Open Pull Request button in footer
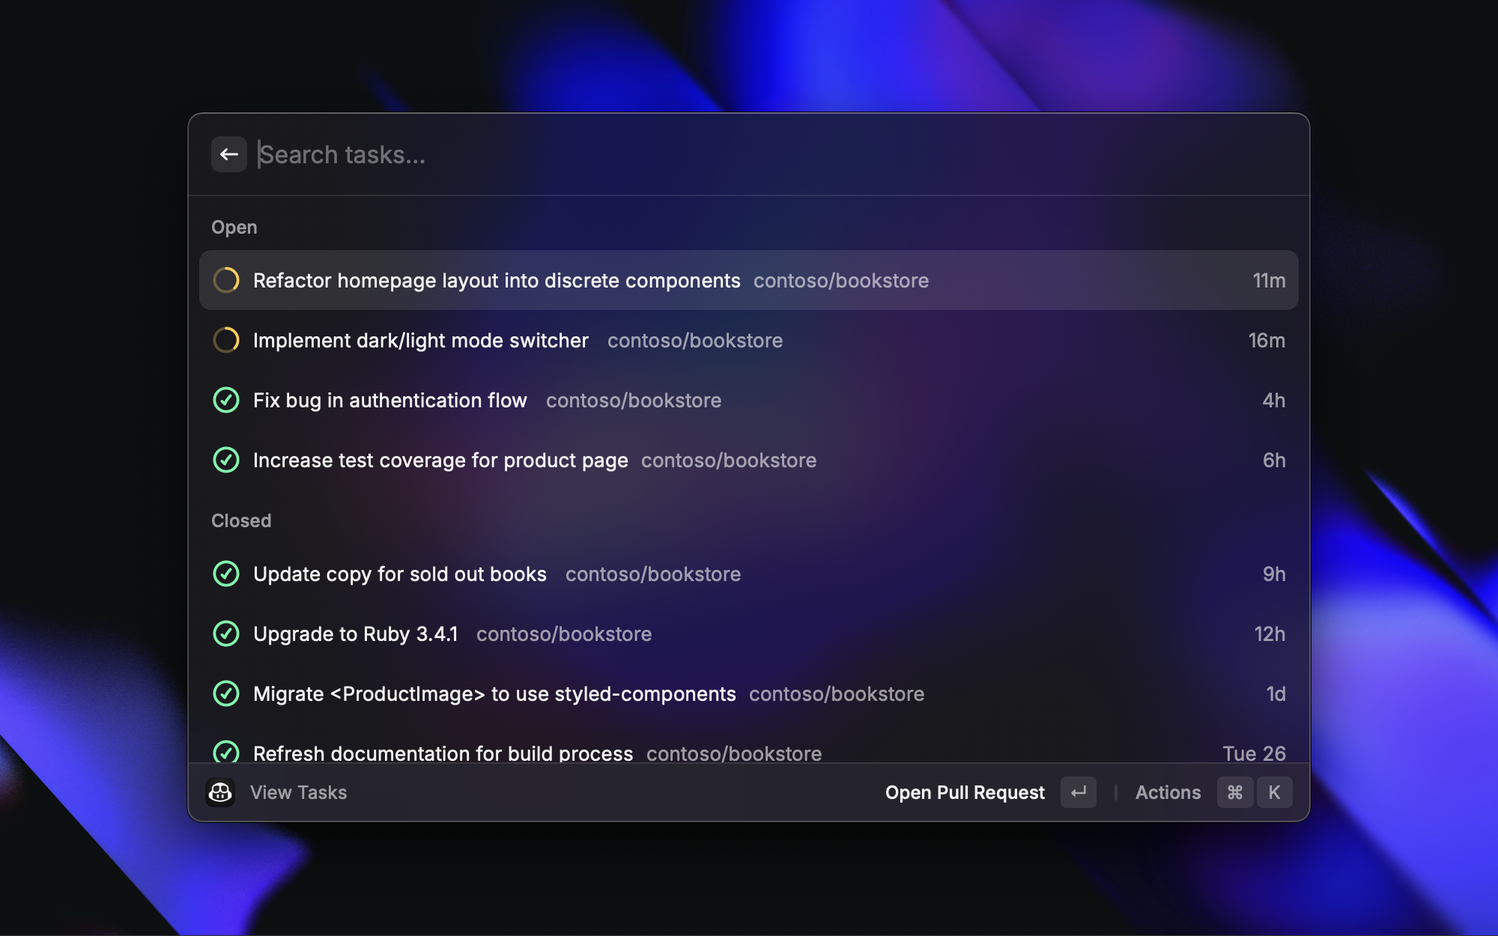This screenshot has width=1498, height=936. click(965, 792)
